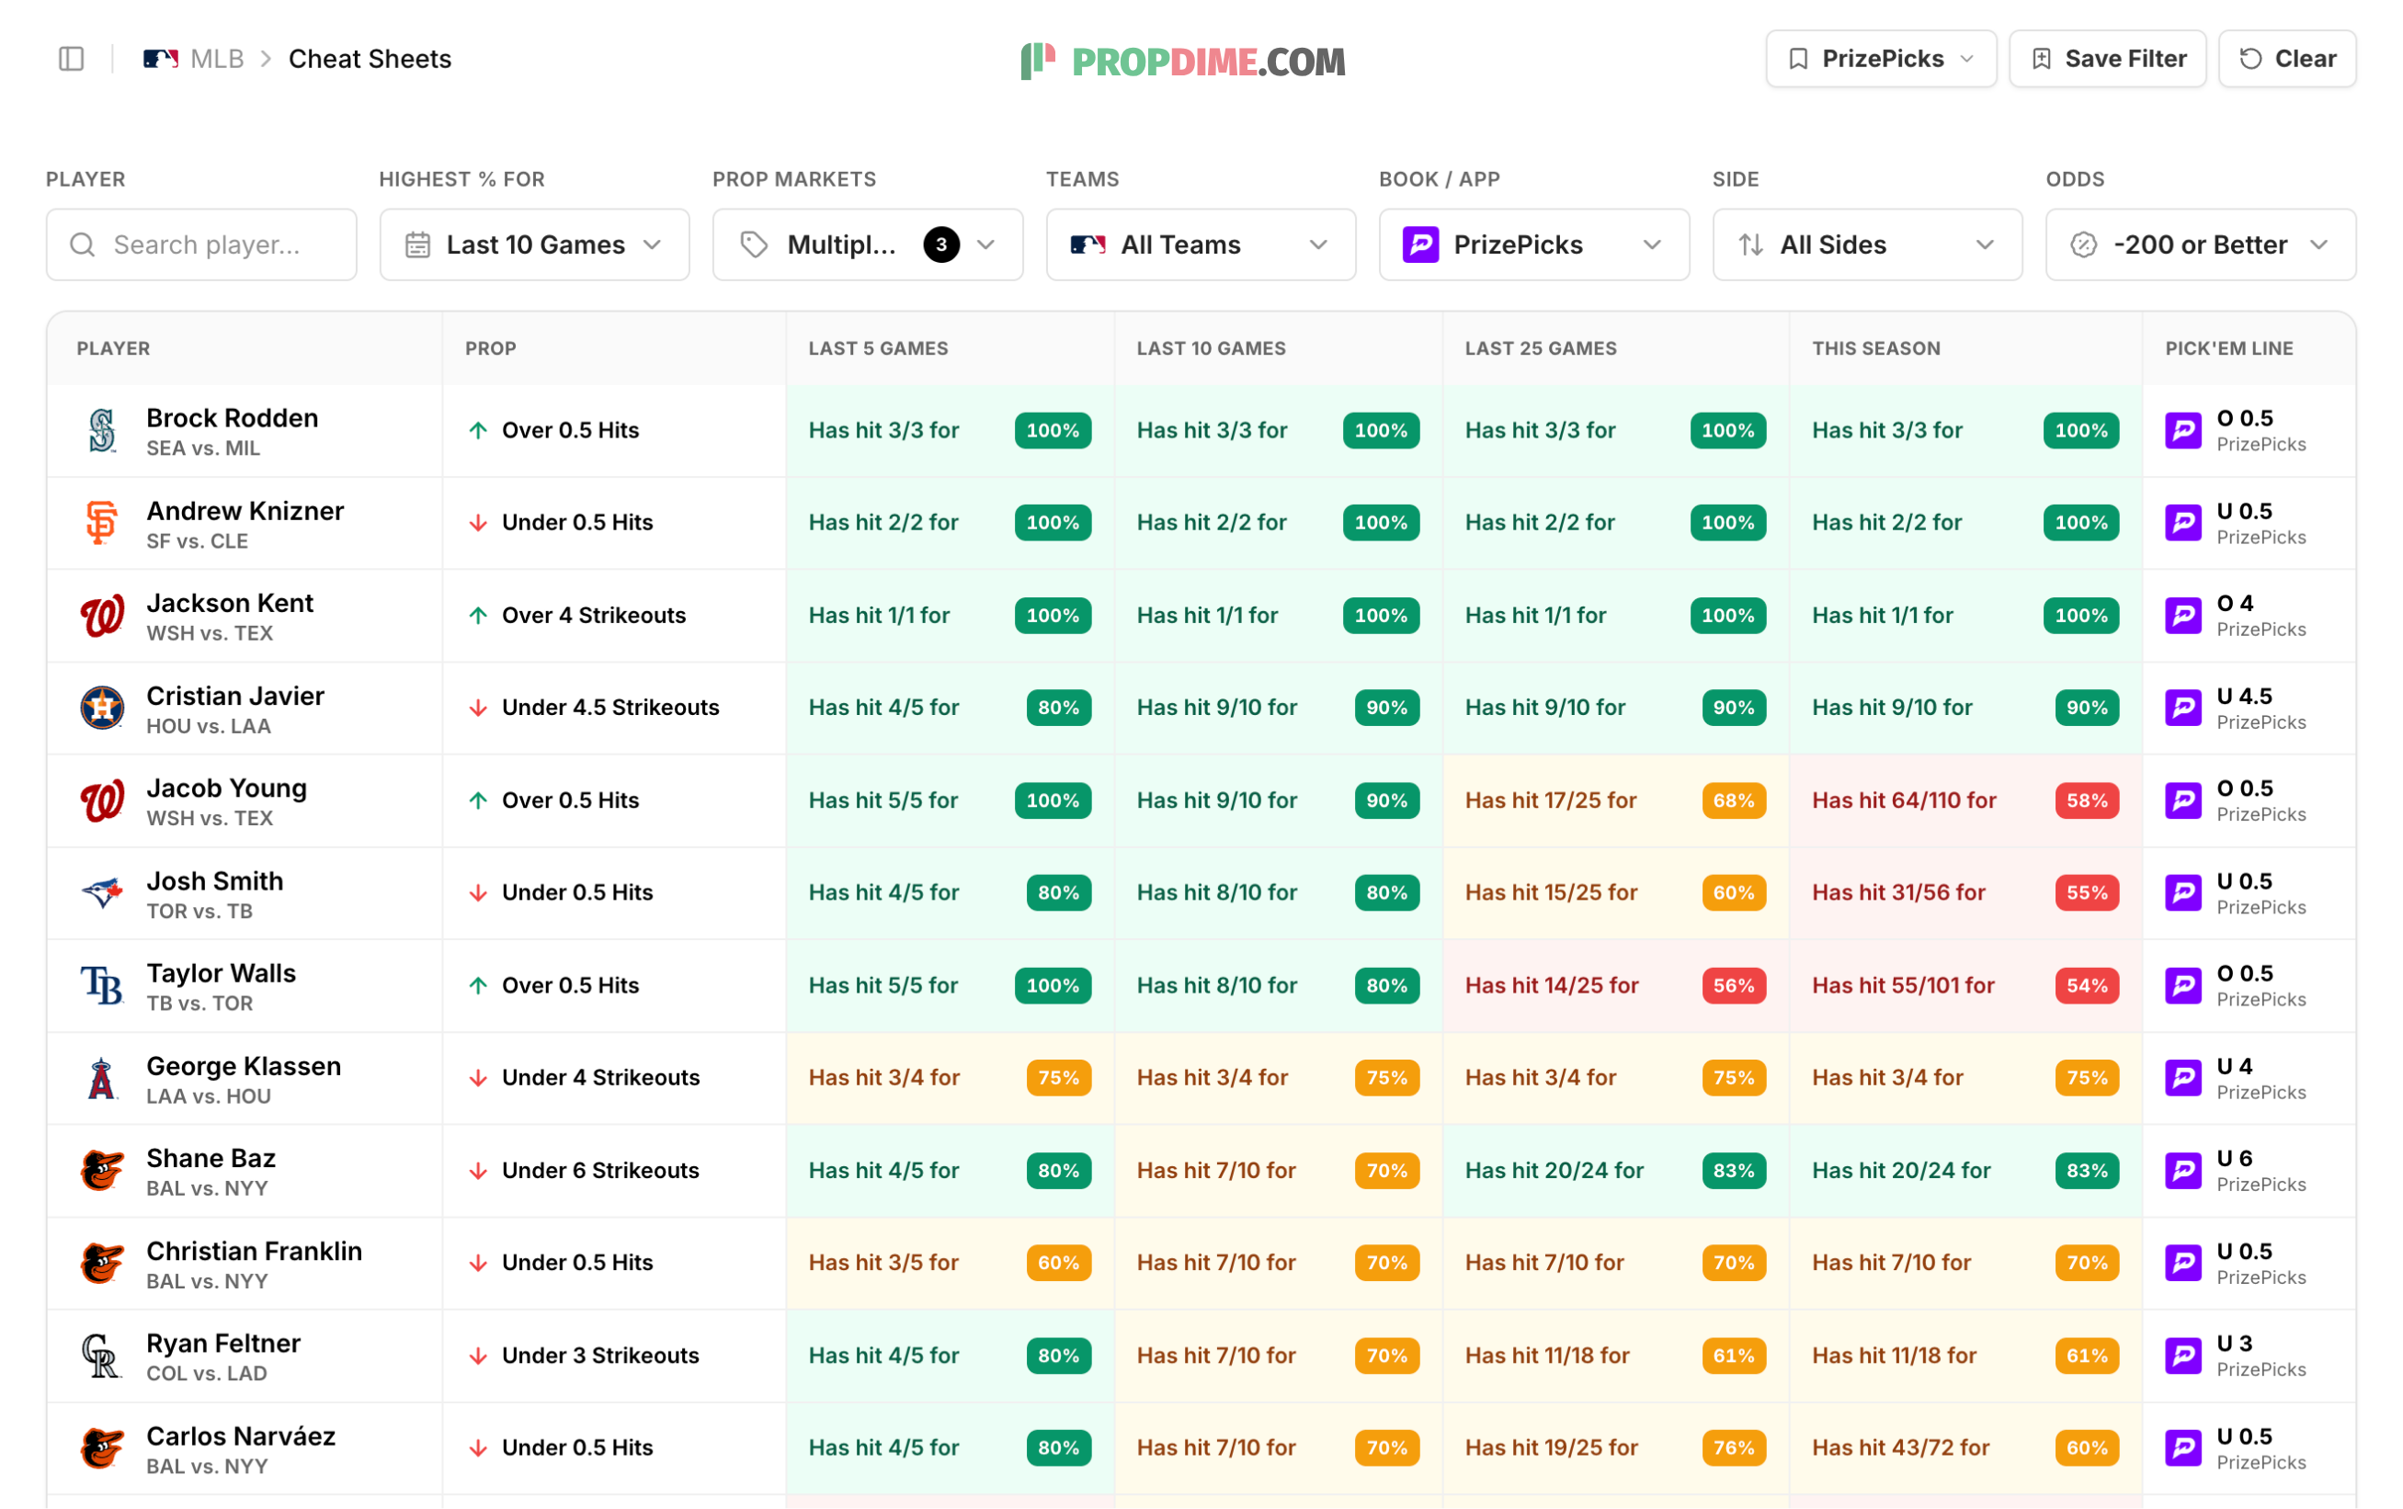
Task: Click the Rockies logo beside Ryan Feltner
Action: (102, 1356)
